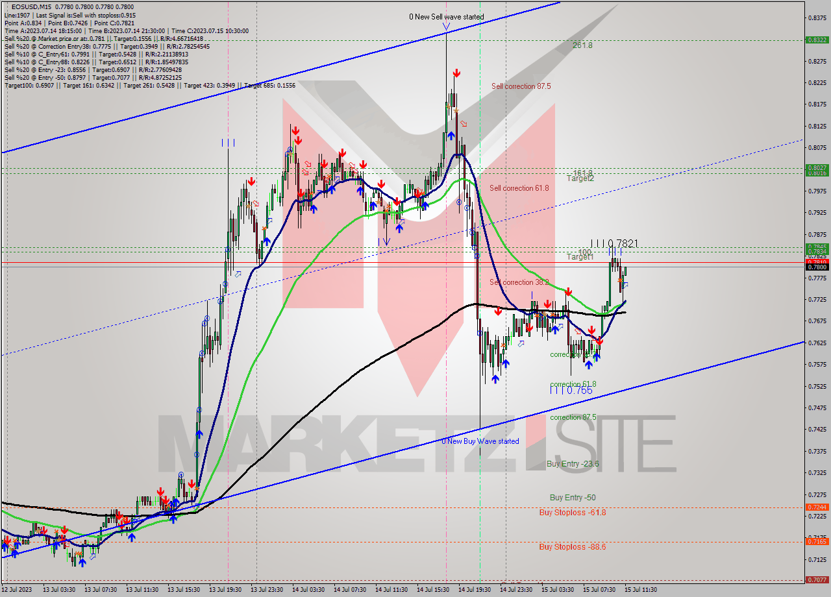Click the '0 New Buy Wave started' label
This screenshot has height=597, width=831.
[480, 441]
